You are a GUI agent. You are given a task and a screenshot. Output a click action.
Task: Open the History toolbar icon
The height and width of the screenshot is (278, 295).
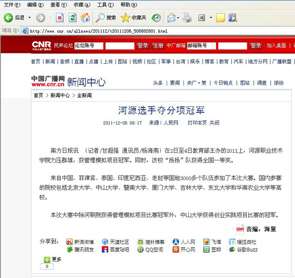tap(156, 18)
